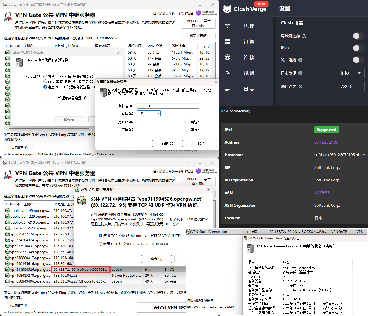
Task: Select direct TCP/IP connection radio option
Action: [45, 76]
